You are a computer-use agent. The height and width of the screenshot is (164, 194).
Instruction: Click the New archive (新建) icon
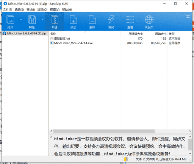[x=55, y=20]
